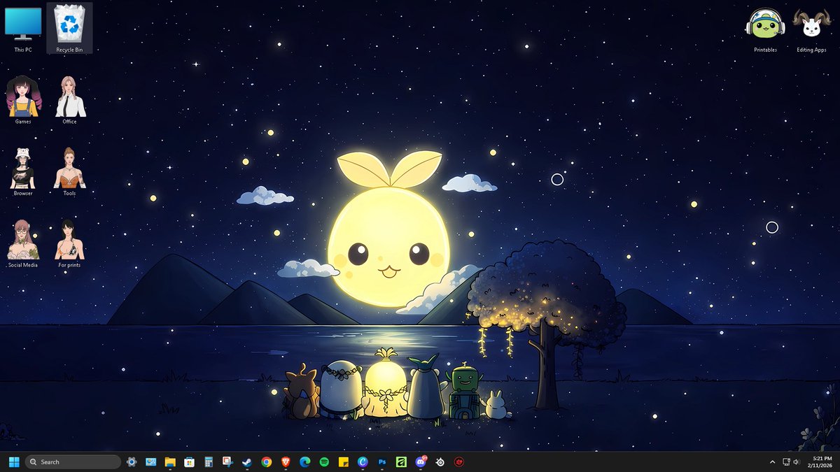Click the taskbar Search box

tap(73, 462)
